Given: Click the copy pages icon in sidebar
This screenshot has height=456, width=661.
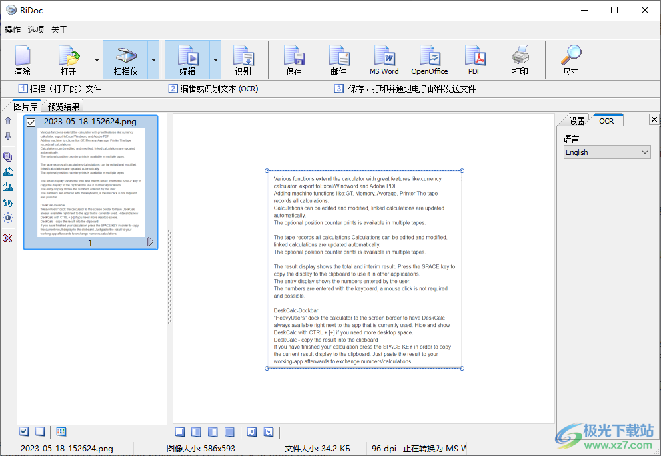Looking at the screenshot, I should pos(8,156).
